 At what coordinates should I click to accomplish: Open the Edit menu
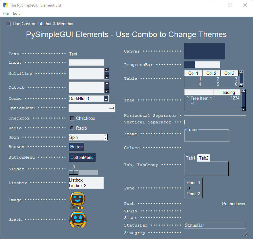[x=16, y=13]
